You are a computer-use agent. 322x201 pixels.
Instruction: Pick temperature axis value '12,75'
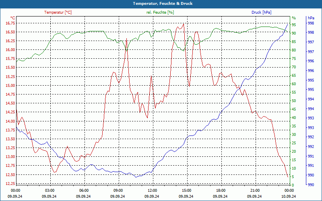[x=10, y=166]
